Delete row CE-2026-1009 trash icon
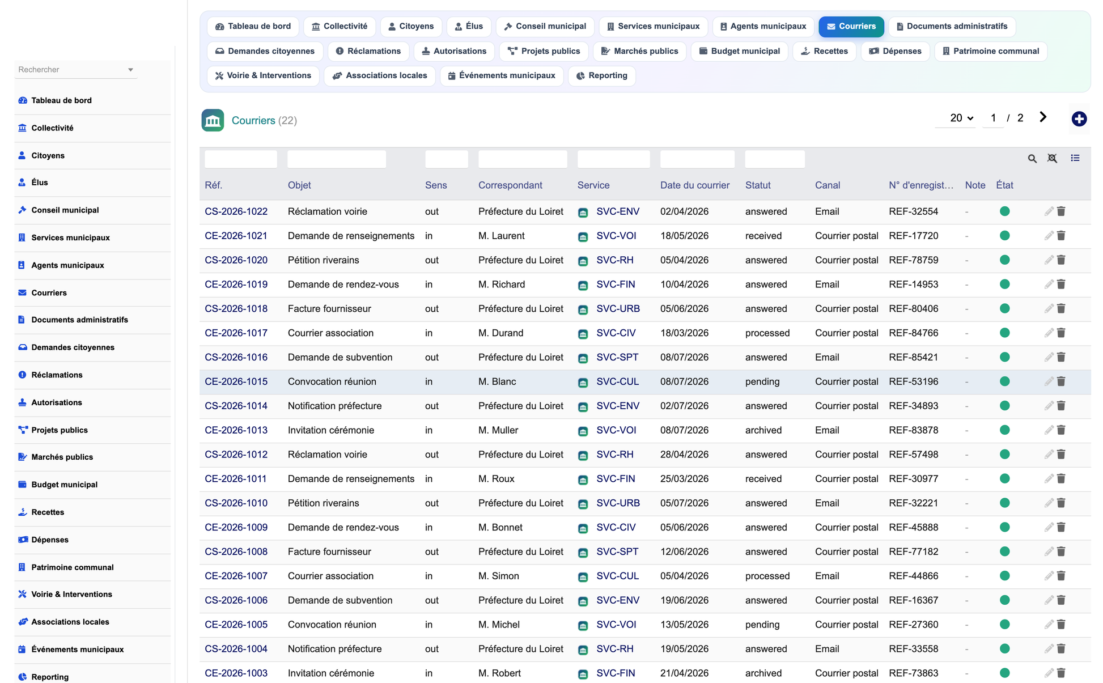The image size is (1103, 683). (1061, 527)
